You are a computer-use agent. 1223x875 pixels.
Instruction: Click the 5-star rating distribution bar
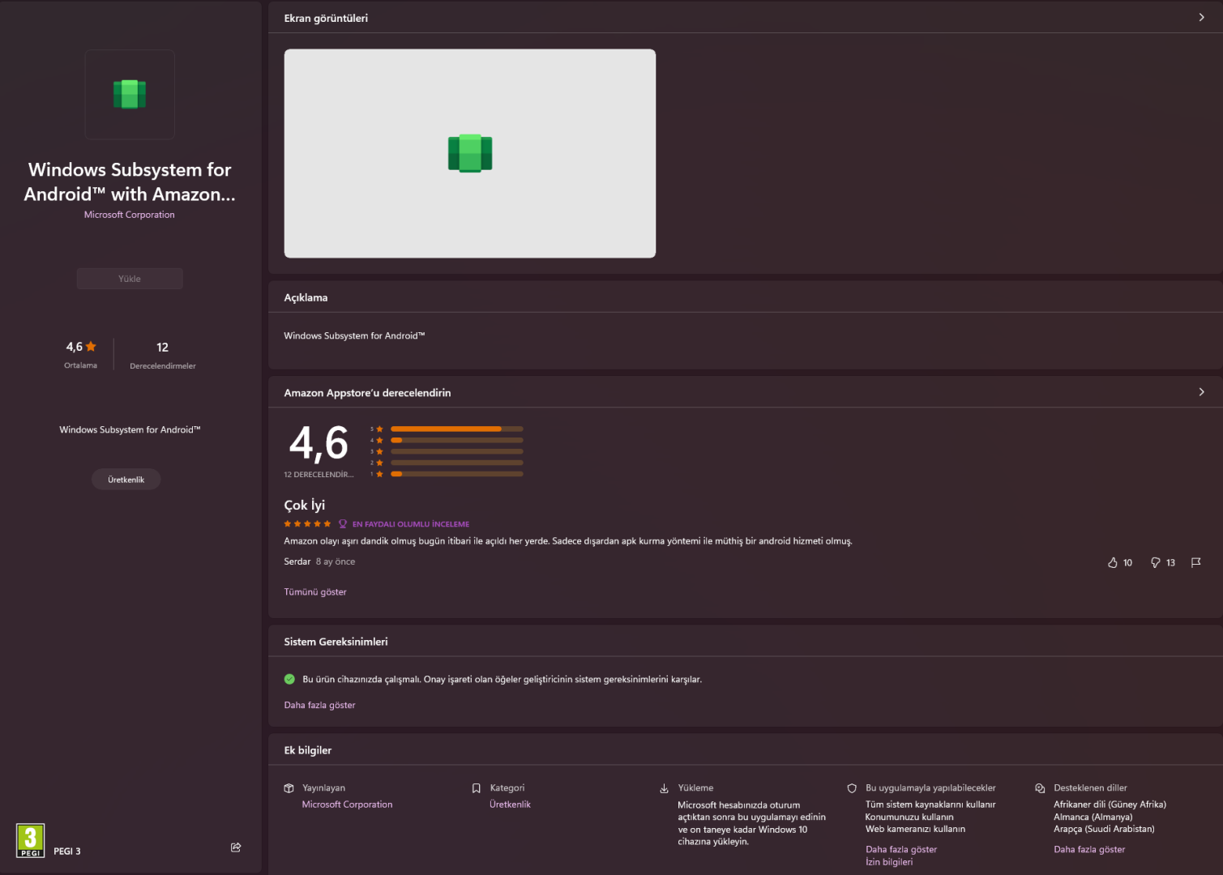coord(457,429)
